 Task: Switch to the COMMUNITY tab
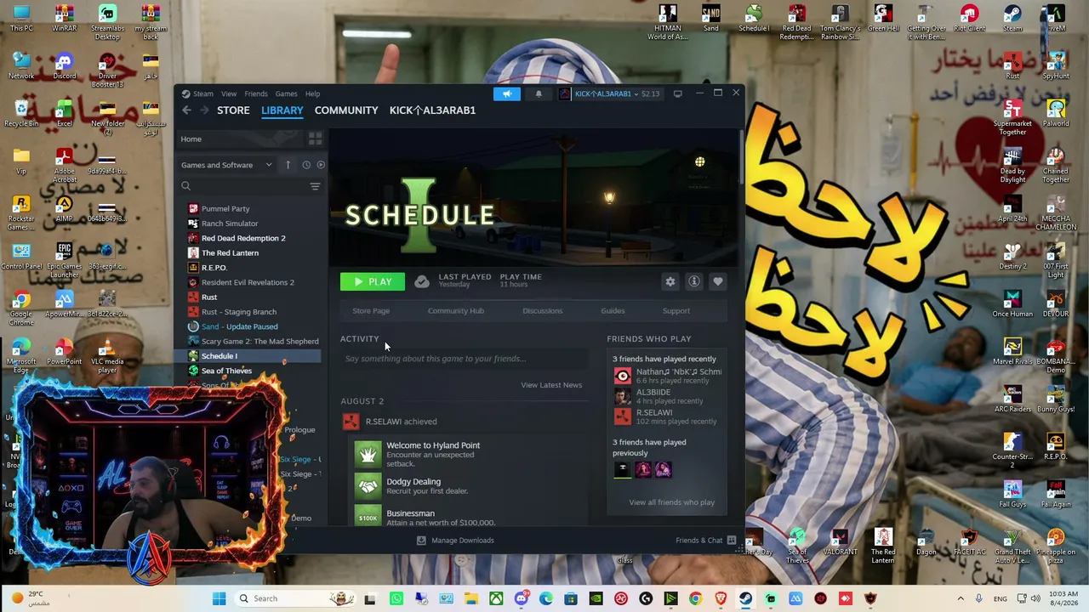click(x=346, y=110)
